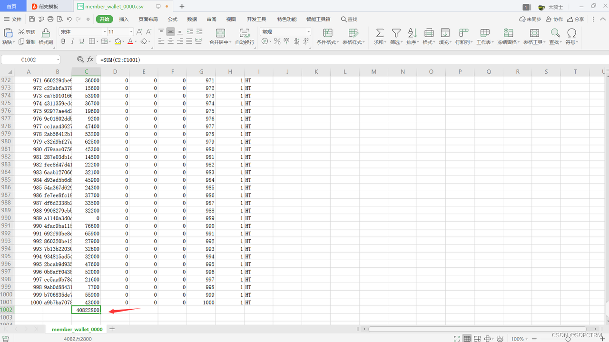The image size is (609, 342).
Task: Decrease font size with the A- icon
Action: pos(149,31)
